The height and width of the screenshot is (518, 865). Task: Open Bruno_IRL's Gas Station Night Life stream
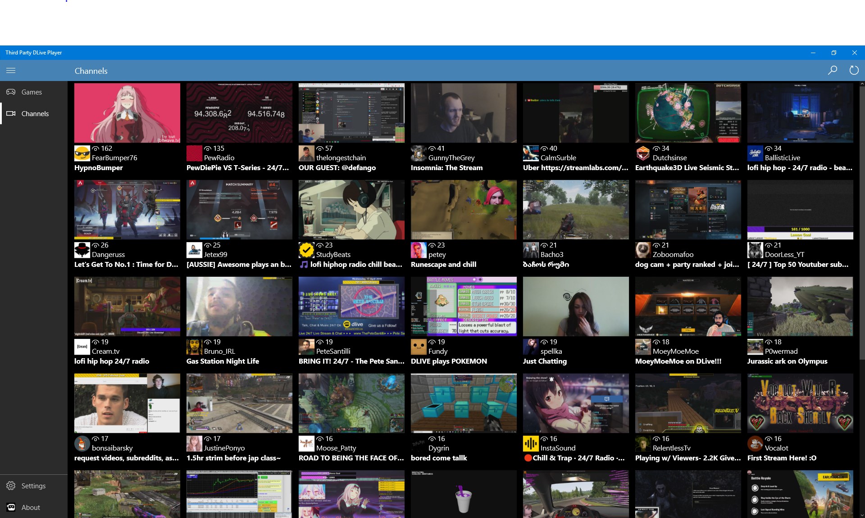[x=239, y=306]
